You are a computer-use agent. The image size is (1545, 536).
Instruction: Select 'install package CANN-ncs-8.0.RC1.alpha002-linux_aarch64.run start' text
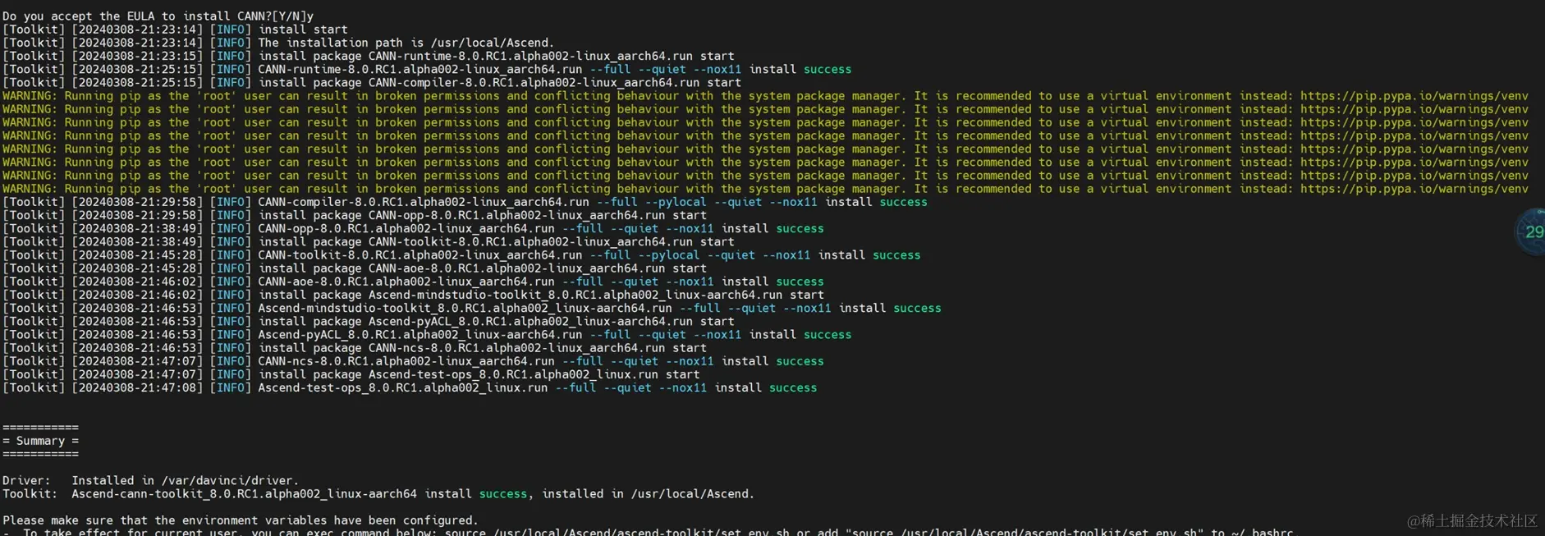tap(482, 347)
